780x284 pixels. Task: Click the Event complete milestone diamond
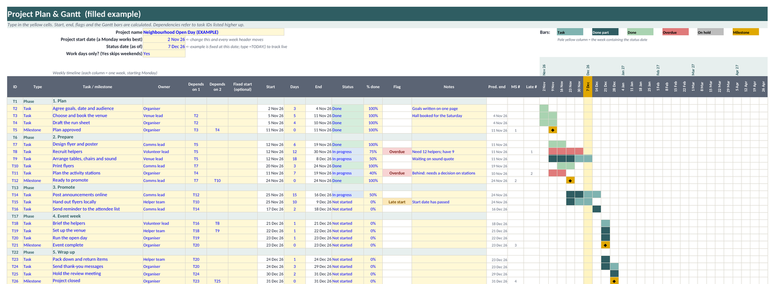point(605,245)
